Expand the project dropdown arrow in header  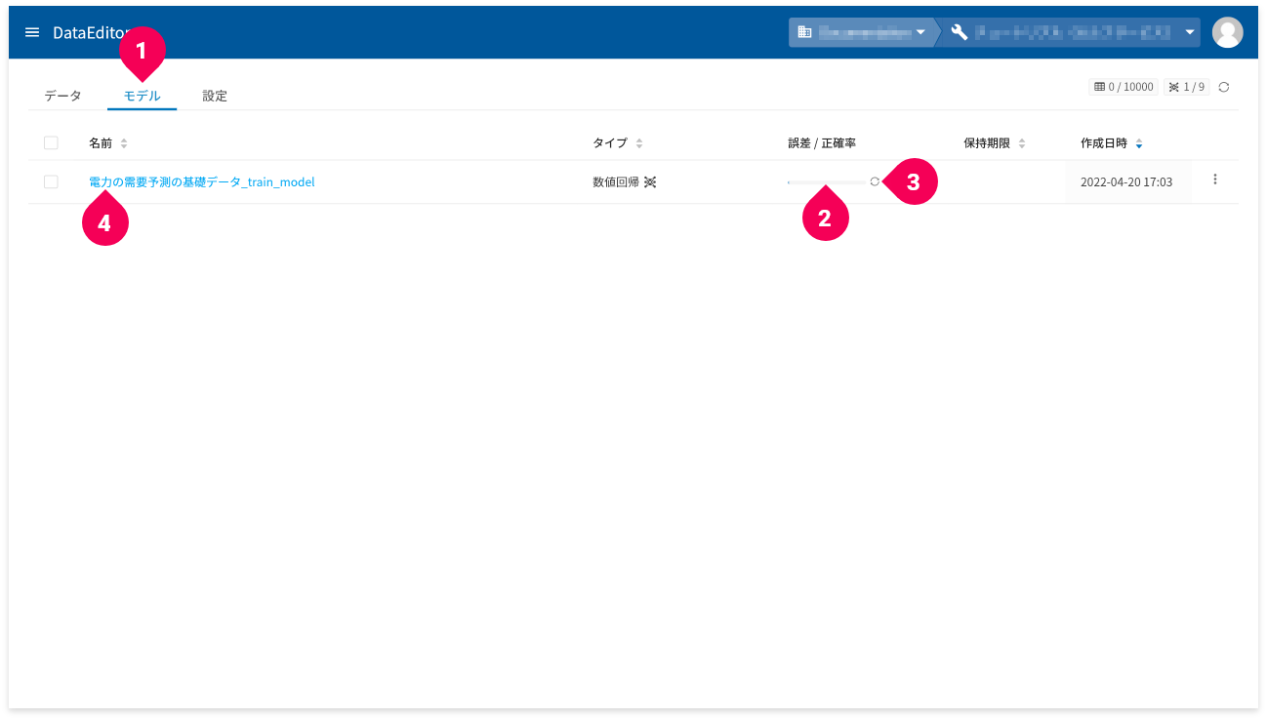1190,32
